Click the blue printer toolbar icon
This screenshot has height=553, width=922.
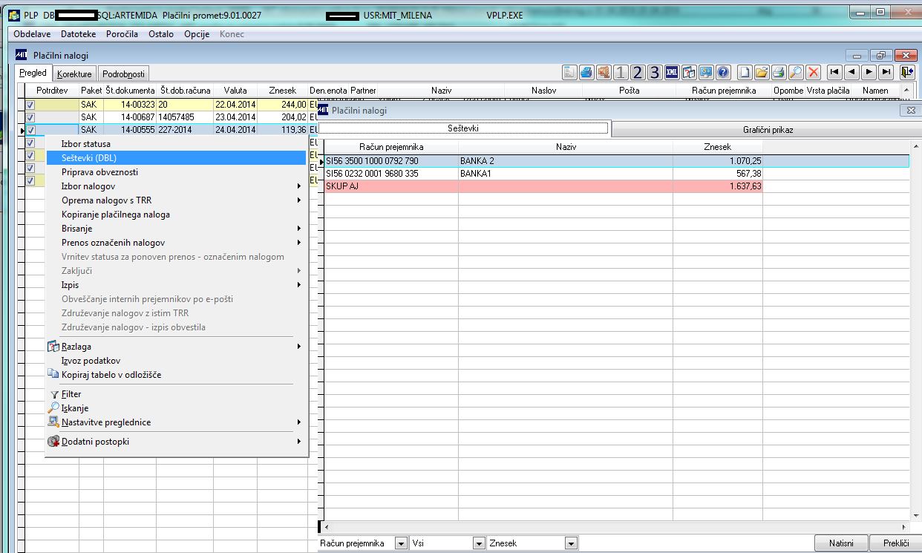tap(586, 72)
